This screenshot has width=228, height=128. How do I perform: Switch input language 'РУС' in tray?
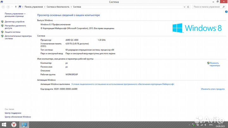(211, 125)
